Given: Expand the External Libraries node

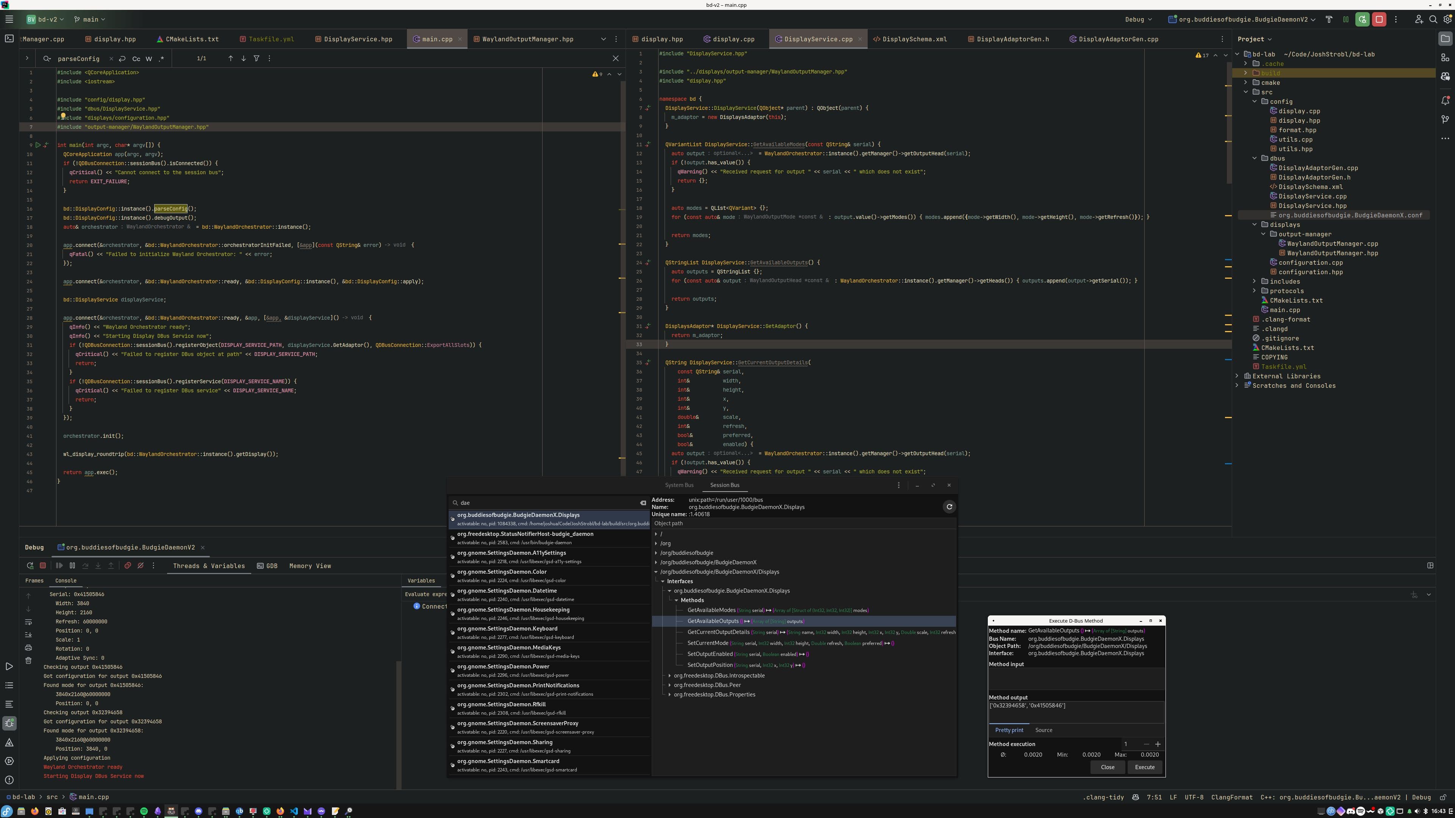Looking at the screenshot, I should pos(1237,375).
